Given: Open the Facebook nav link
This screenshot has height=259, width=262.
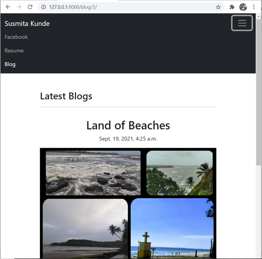Looking at the screenshot, I should click(16, 37).
